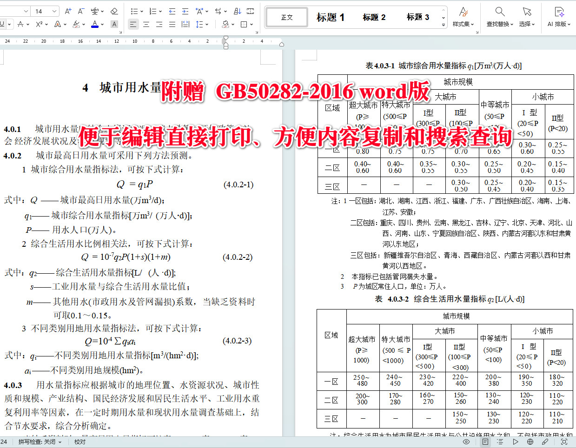Apply the 正文 body text style
This screenshot has width=576, height=448.
click(287, 17)
